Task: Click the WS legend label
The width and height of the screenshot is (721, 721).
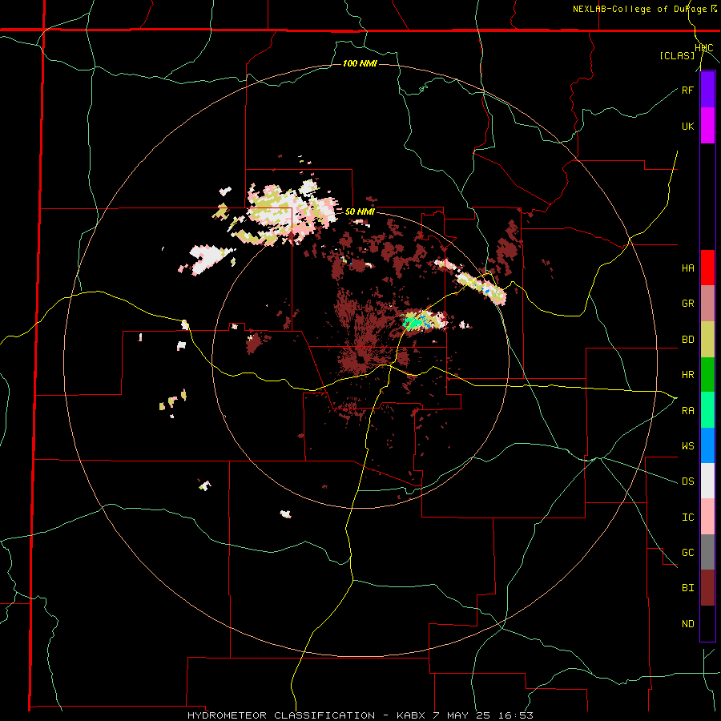Action: tap(687, 446)
